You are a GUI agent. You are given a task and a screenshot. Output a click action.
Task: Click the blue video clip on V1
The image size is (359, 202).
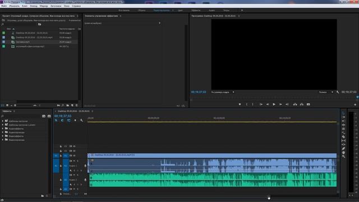212,155
